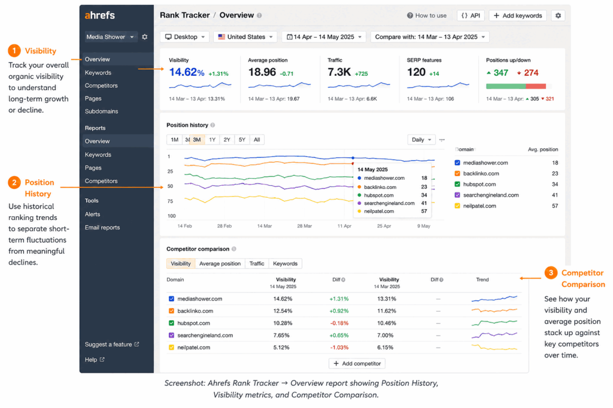
Task: Open Email reports under Tools
Action: 102,228
